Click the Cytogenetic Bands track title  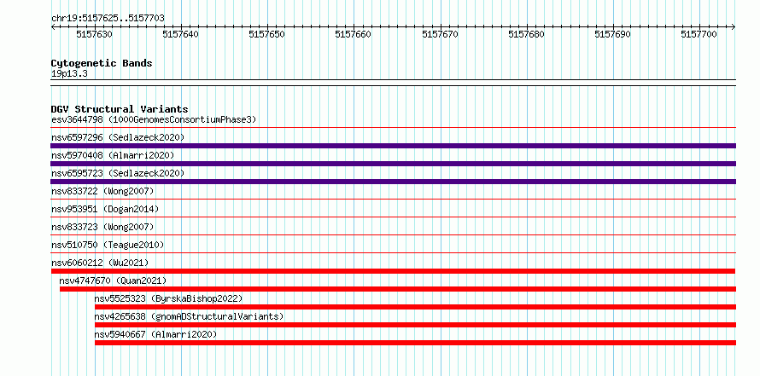click(102, 63)
